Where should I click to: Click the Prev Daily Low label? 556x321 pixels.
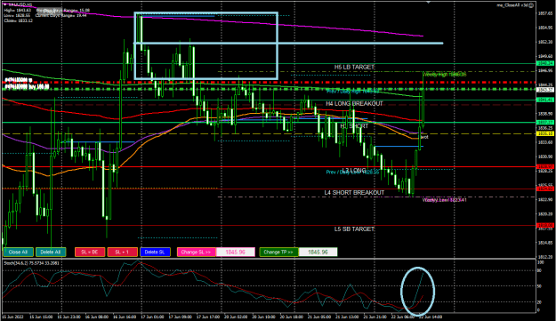[x=353, y=173]
